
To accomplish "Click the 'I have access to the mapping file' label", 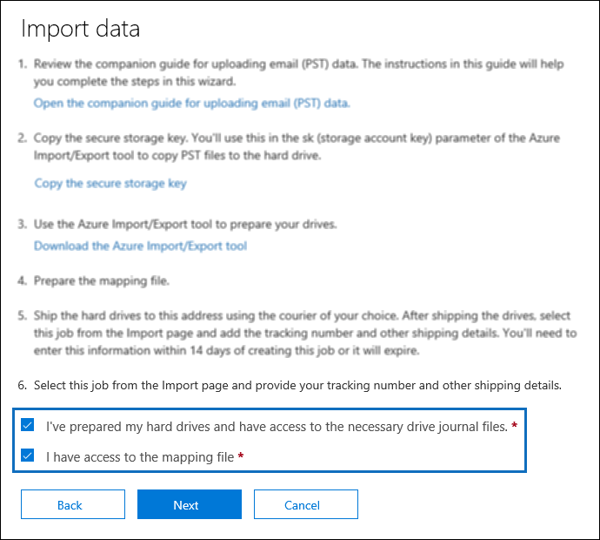I will tap(140, 456).
